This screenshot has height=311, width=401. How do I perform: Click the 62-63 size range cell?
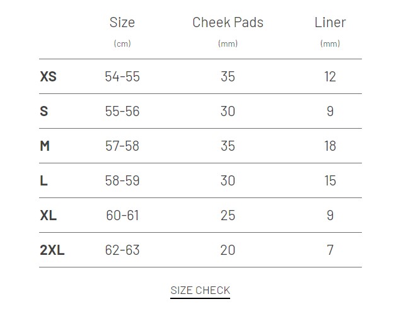pyautogui.click(x=122, y=250)
